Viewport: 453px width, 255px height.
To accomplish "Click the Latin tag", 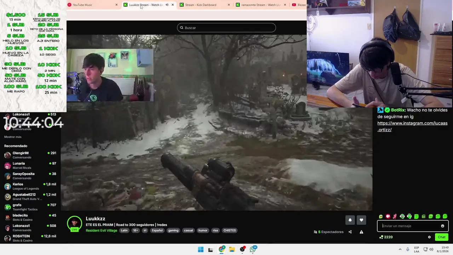I will tap(124, 230).
